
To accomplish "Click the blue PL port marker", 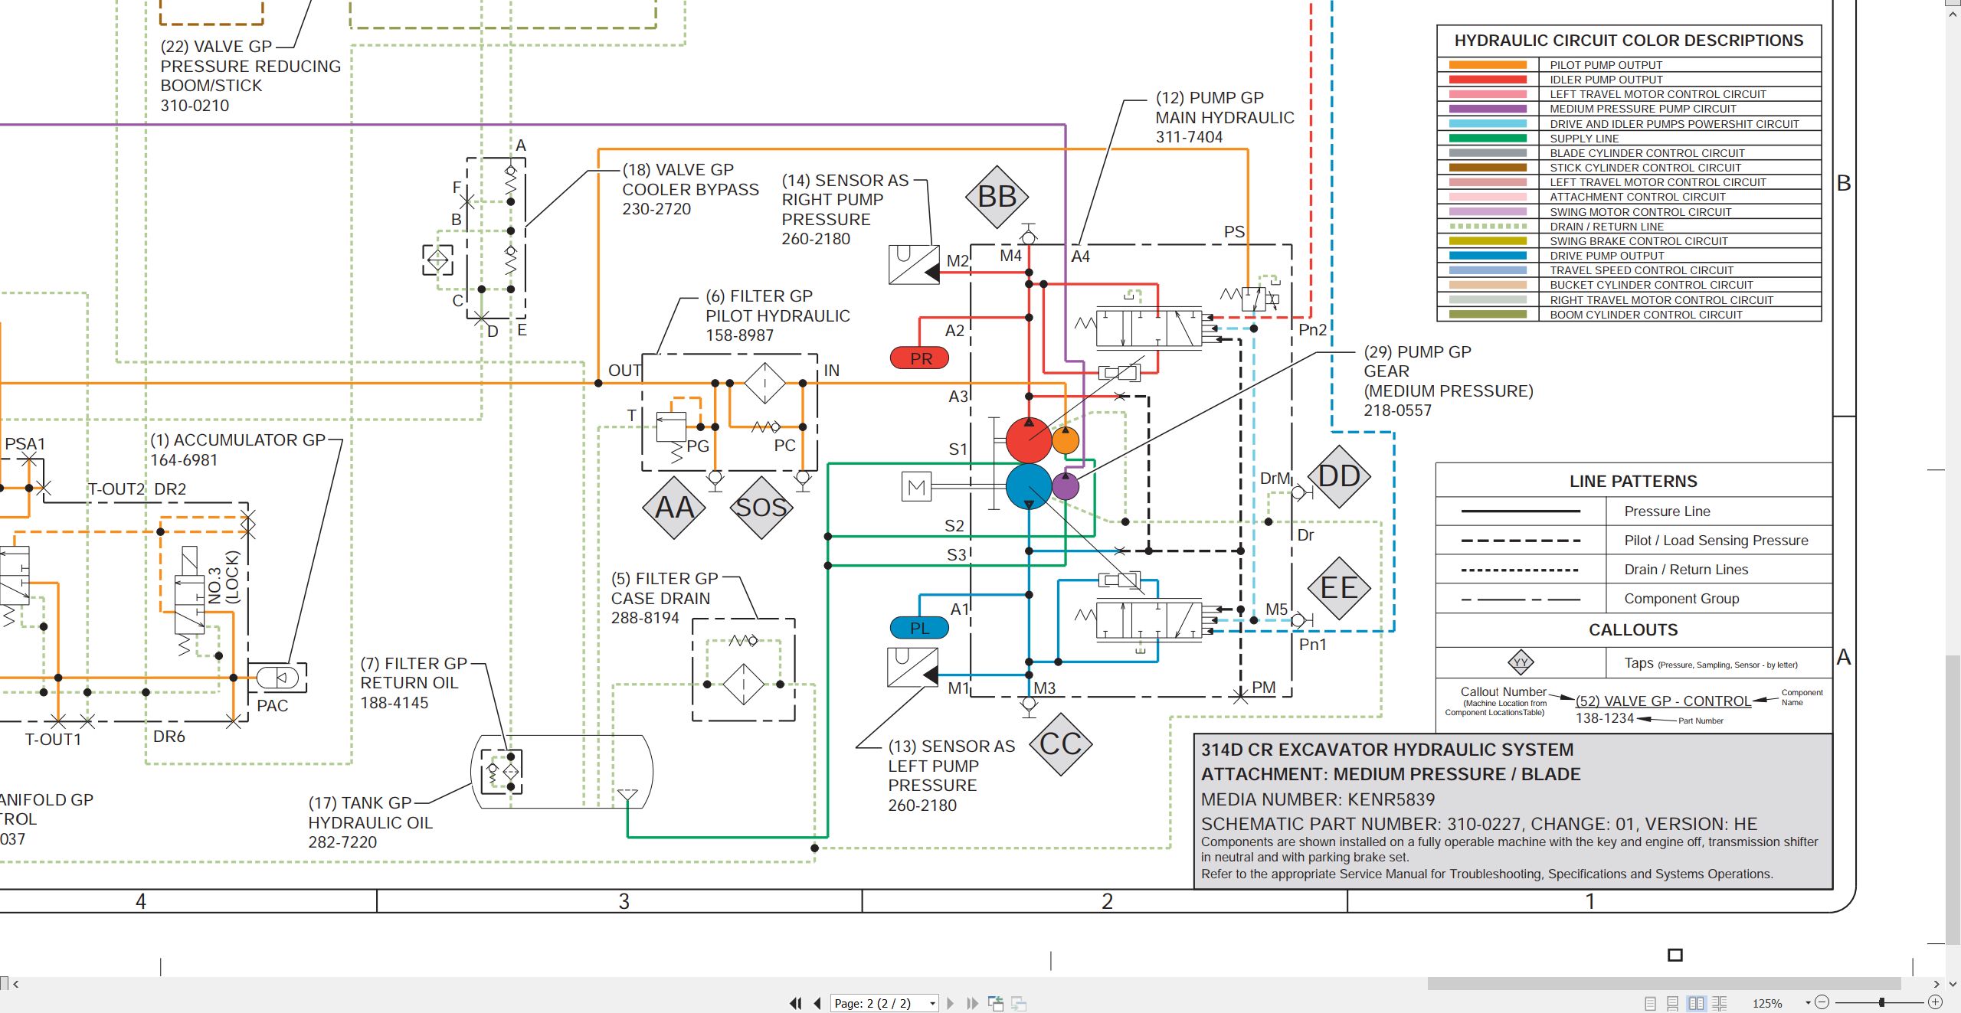I will click(x=919, y=628).
